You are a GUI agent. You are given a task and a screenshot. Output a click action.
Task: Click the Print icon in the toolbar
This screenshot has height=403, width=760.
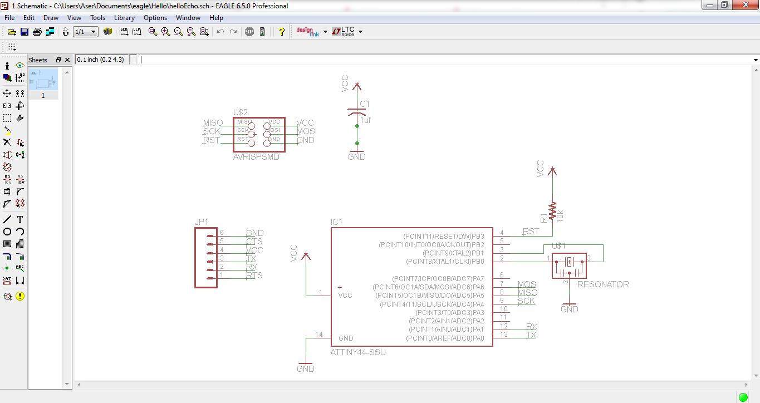pyautogui.click(x=37, y=32)
